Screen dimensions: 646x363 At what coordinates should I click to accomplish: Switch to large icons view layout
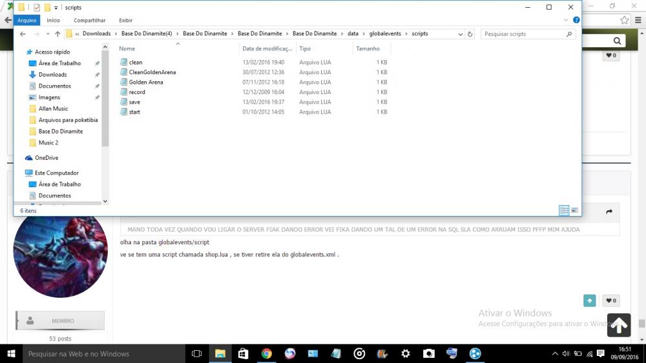point(574,210)
